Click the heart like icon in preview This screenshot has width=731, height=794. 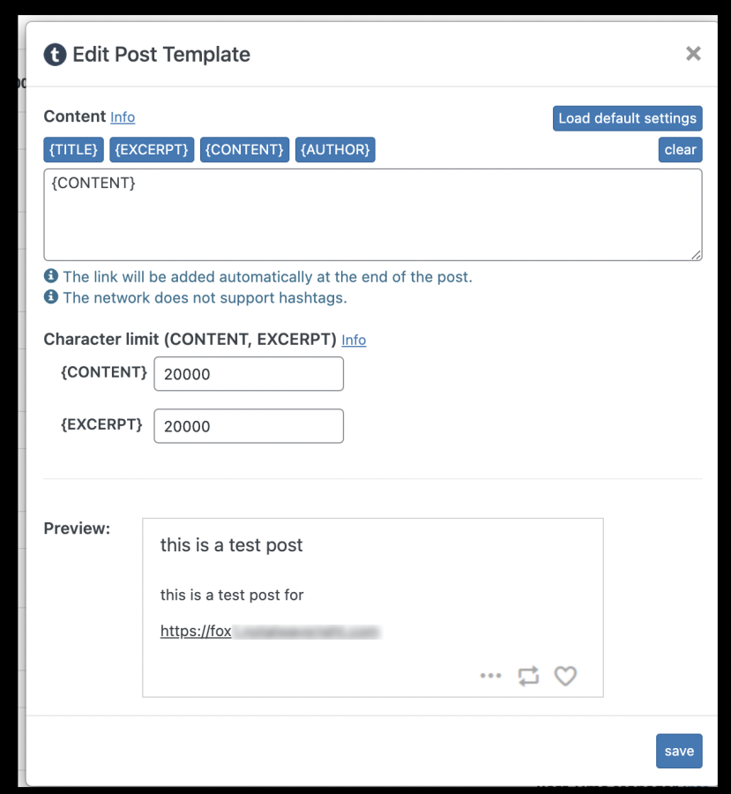pos(565,676)
